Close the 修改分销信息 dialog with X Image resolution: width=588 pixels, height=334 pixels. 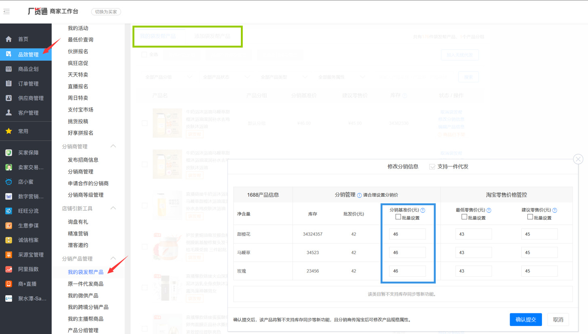(578, 159)
